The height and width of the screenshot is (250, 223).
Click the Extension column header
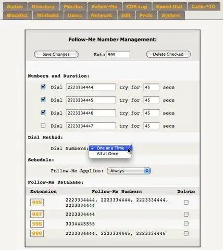(43, 192)
